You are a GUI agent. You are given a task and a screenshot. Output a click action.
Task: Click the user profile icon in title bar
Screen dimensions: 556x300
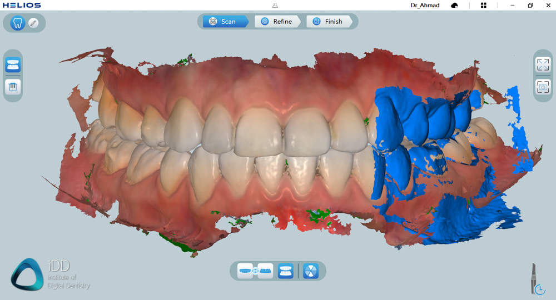pos(275,6)
